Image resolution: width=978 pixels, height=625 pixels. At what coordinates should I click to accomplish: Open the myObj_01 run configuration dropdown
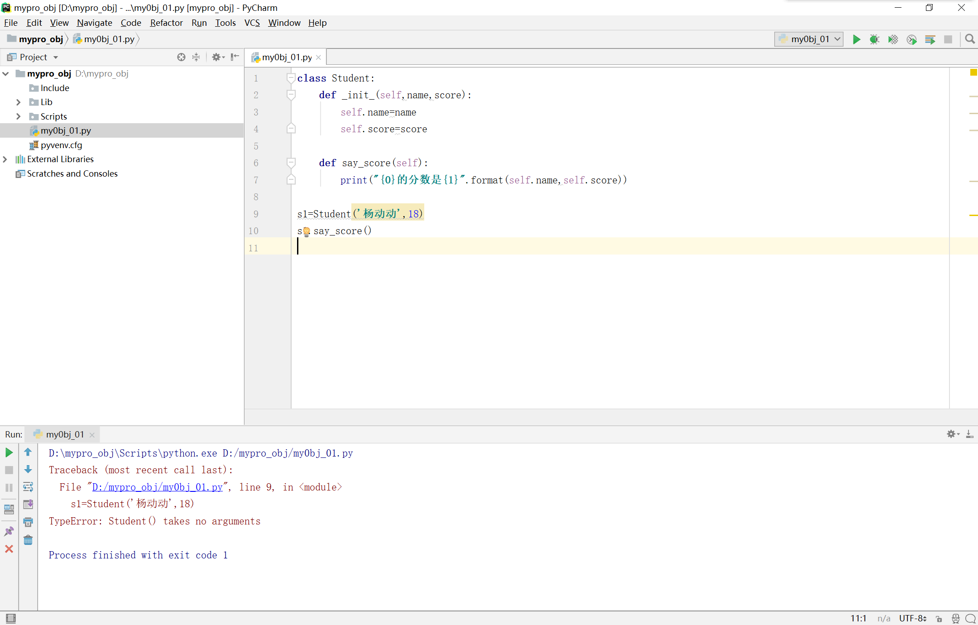pyautogui.click(x=809, y=39)
